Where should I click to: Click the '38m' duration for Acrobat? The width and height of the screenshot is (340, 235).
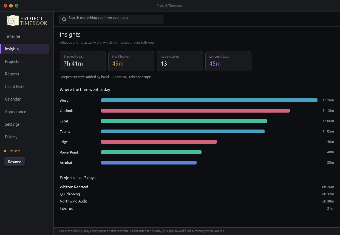pyautogui.click(x=330, y=163)
